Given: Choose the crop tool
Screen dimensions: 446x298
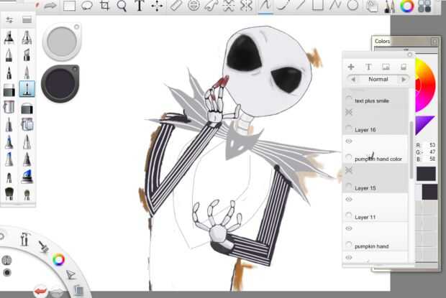Looking at the screenshot, I should click(x=104, y=6).
